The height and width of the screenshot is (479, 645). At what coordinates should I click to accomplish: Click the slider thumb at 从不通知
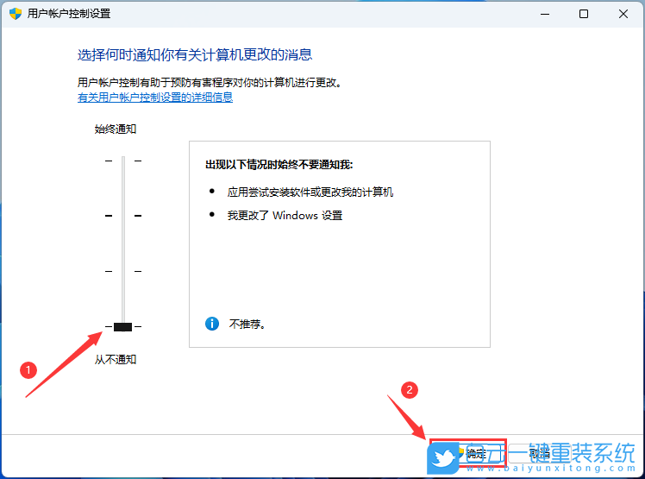coord(122,327)
